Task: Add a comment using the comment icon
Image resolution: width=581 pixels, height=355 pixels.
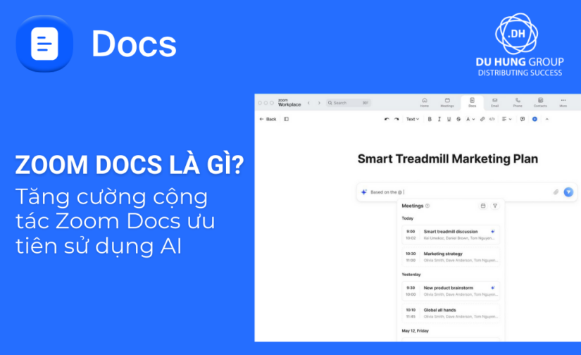Action: coord(523,119)
